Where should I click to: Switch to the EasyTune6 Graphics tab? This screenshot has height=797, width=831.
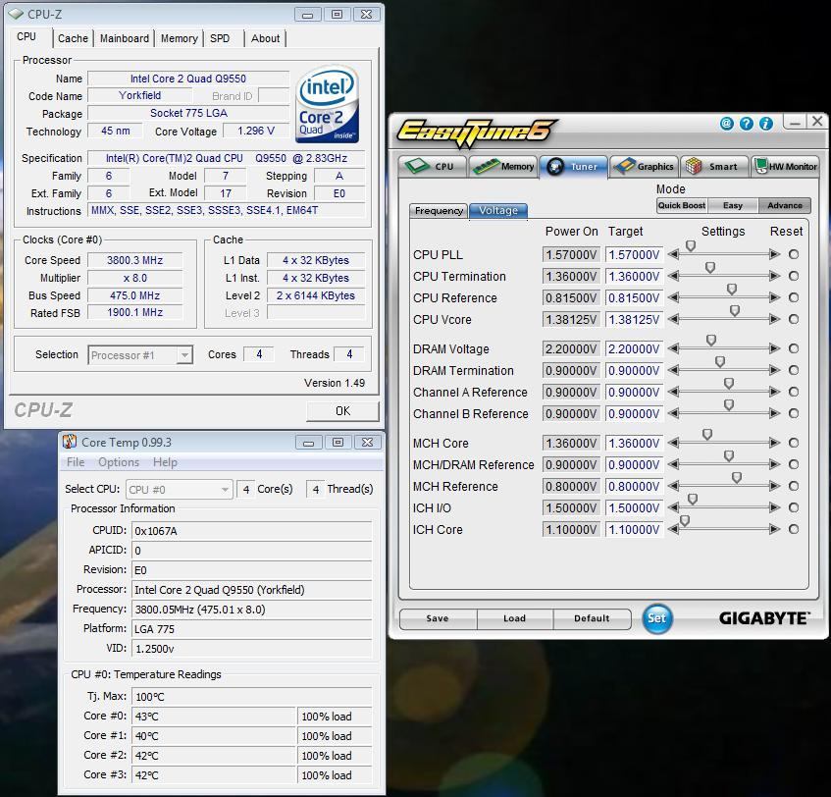click(x=645, y=167)
